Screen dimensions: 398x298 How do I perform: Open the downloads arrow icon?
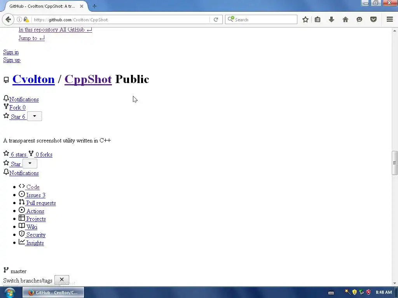pos(332,19)
